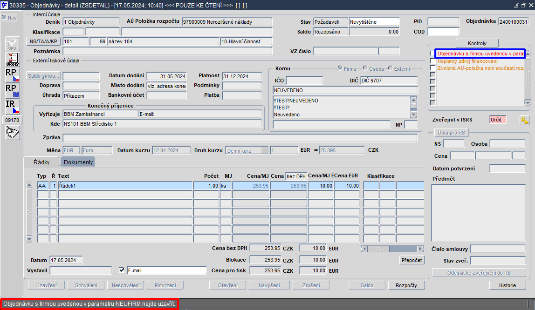Check the 'Objednávku s firmou' control checkbox
535x310 pixels.
click(432, 54)
